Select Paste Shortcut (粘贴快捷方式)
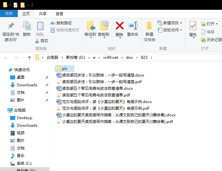 click(65, 30)
